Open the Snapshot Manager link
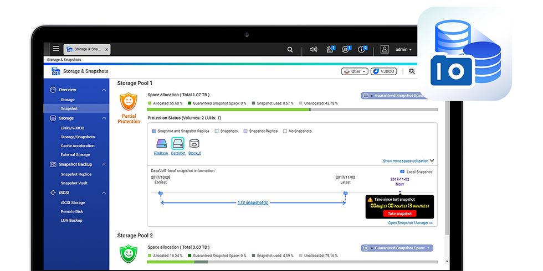Viewport: 543px width, 271px height. click(x=410, y=223)
